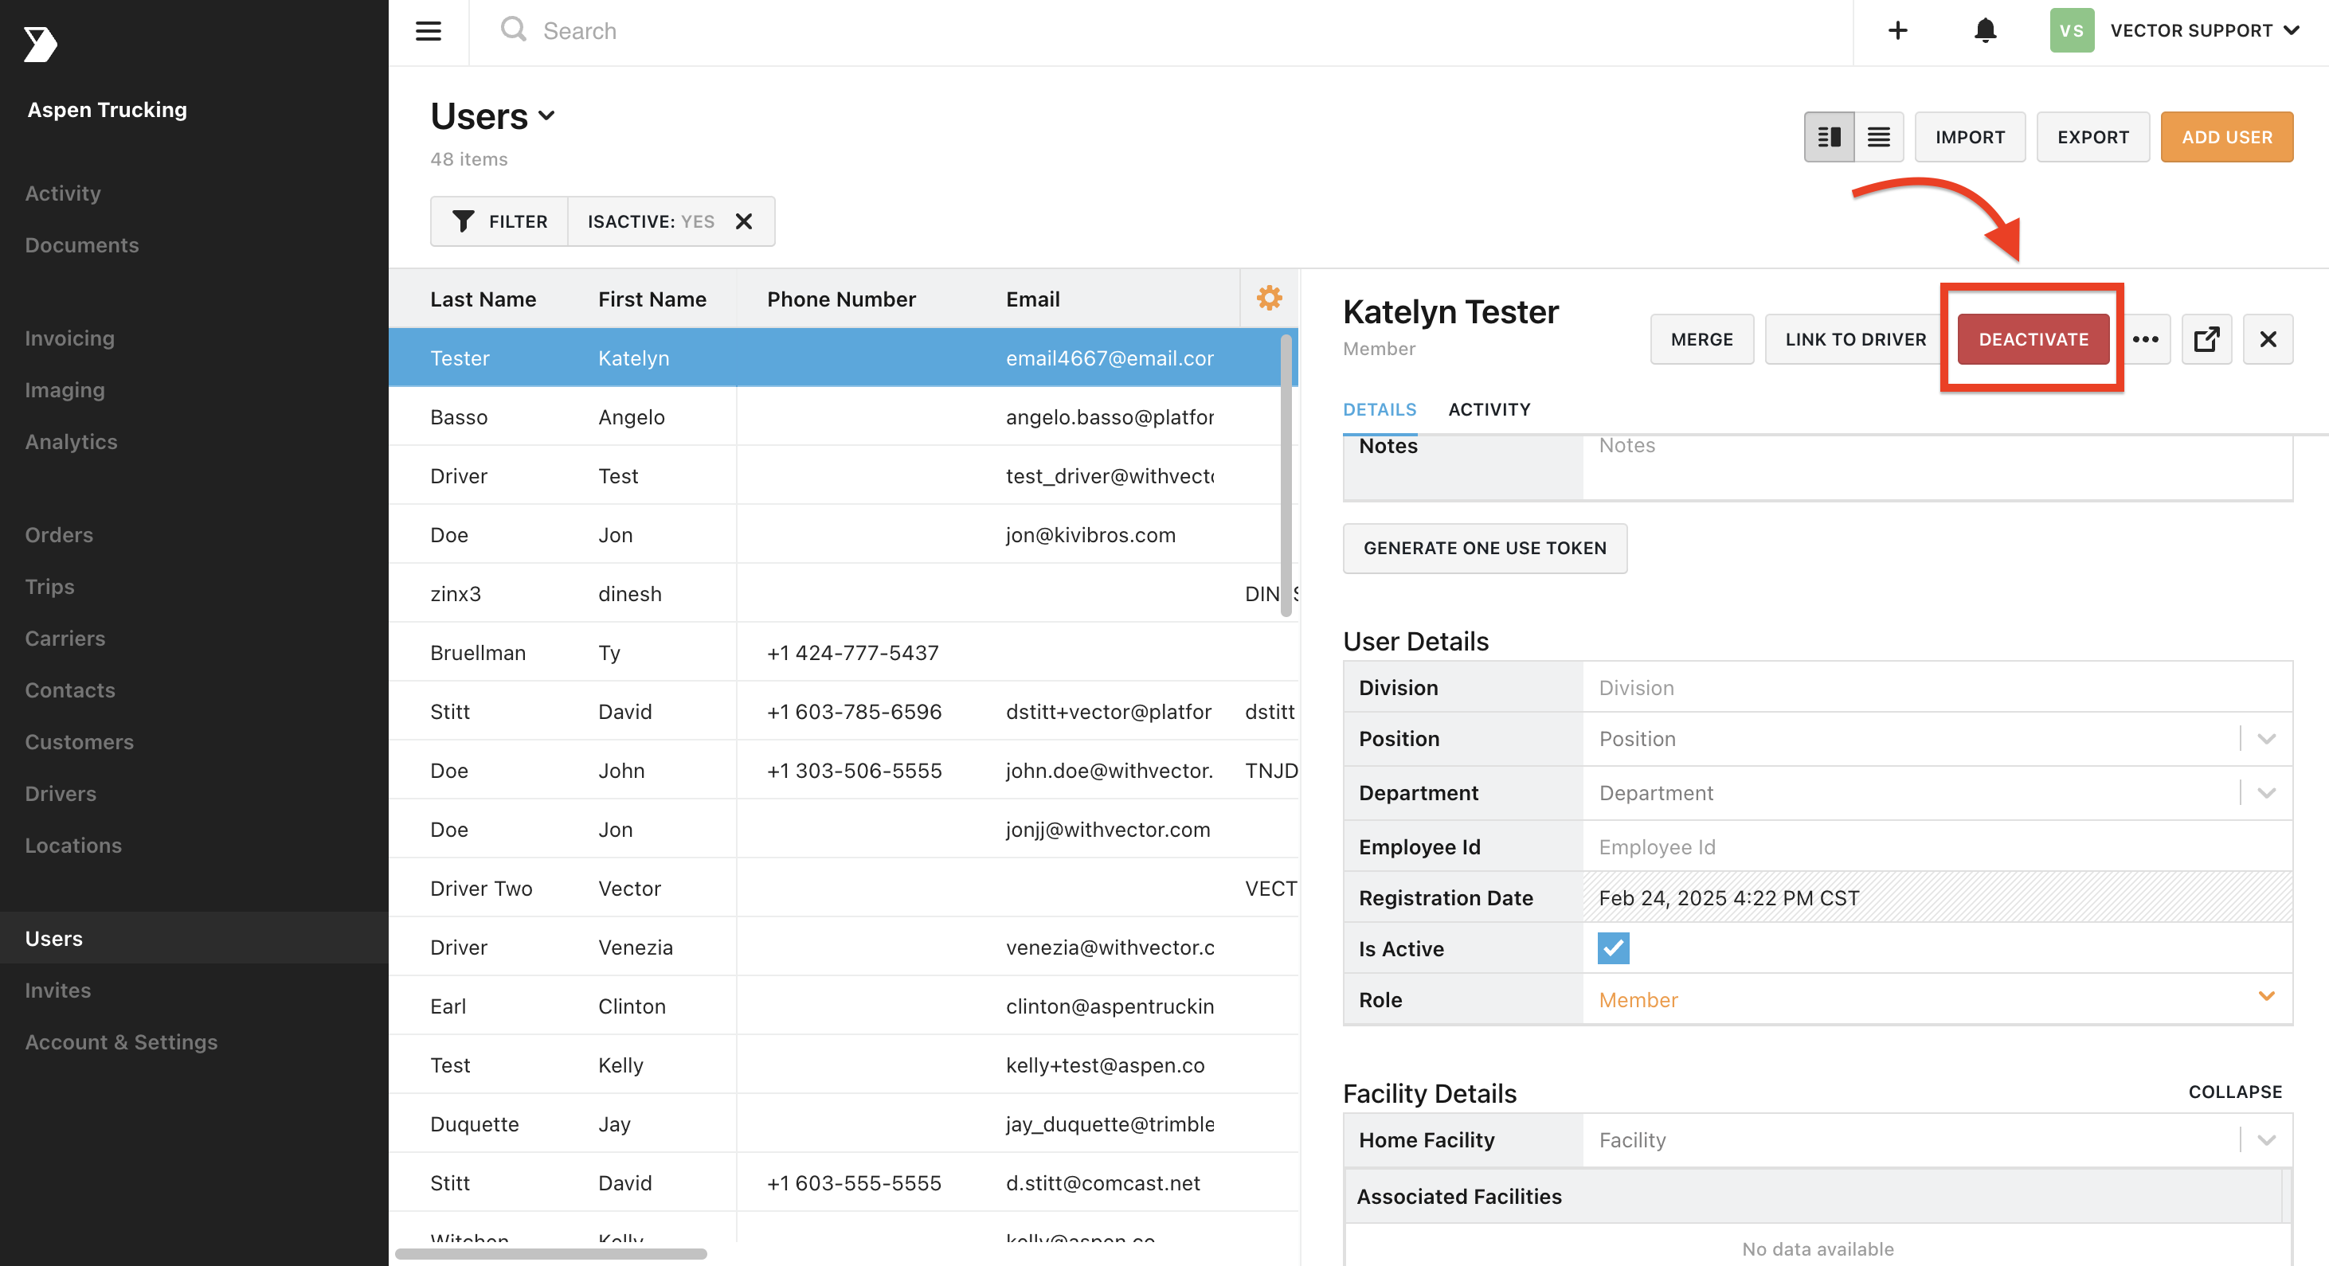This screenshot has height=1266, width=2329.
Task: Click the MERGE button
Action: (1701, 340)
